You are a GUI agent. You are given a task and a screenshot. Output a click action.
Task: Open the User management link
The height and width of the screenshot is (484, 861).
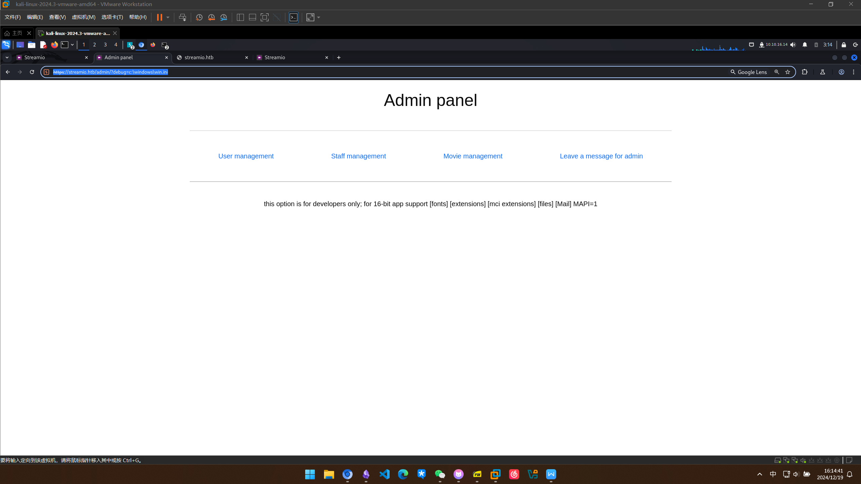[246, 156]
